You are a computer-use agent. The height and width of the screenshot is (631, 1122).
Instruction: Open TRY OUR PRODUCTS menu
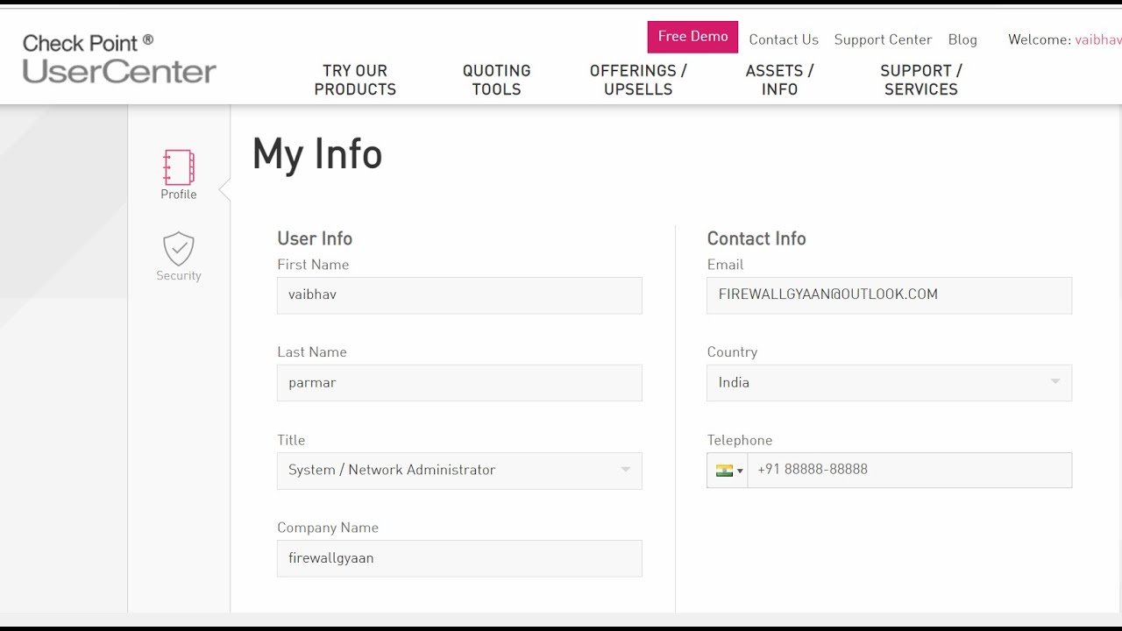355,80
